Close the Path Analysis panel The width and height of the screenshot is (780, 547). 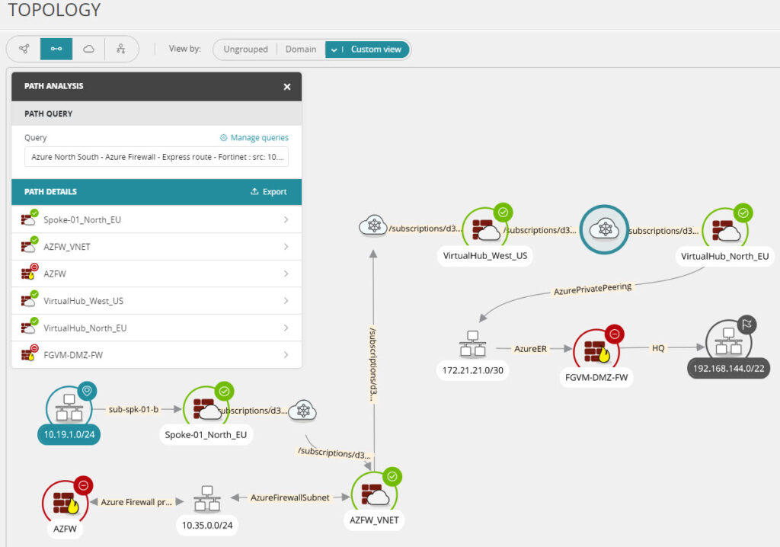(287, 87)
